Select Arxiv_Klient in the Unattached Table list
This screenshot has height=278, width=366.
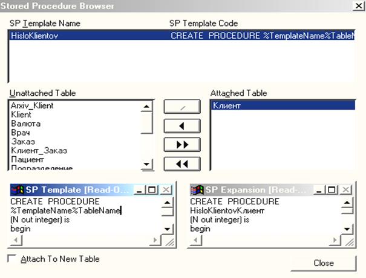(x=31, y=106)
